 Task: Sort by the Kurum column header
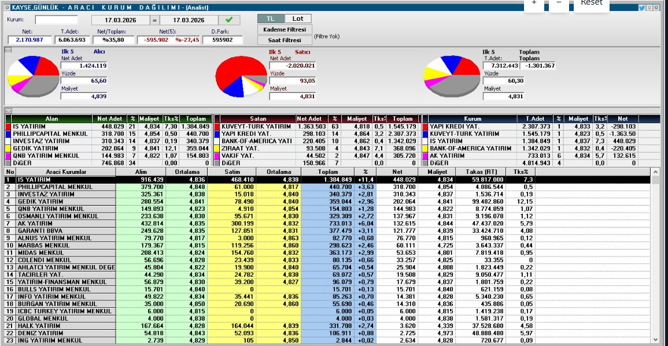click(473, 119)
